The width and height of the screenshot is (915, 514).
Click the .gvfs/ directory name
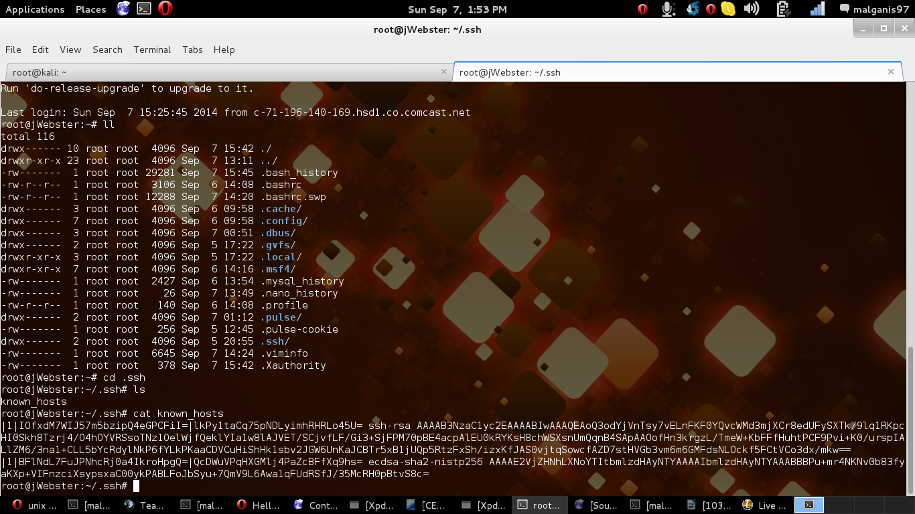(x=278, y=245)
